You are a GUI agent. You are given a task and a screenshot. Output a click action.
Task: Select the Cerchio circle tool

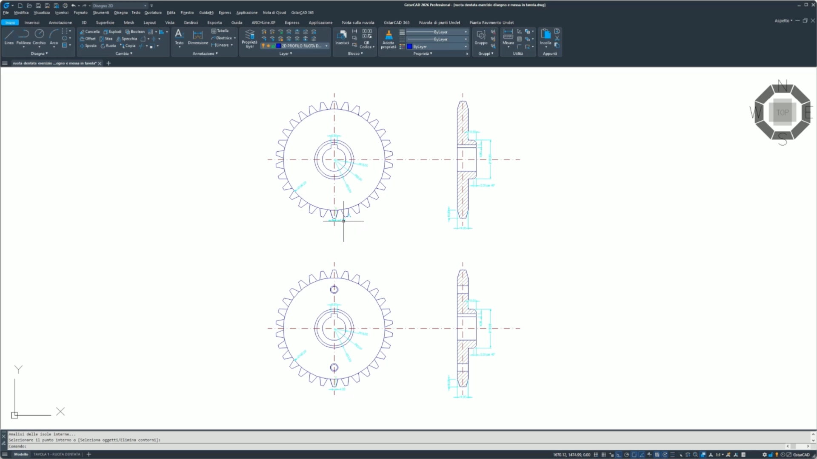[x=39, y=37]
